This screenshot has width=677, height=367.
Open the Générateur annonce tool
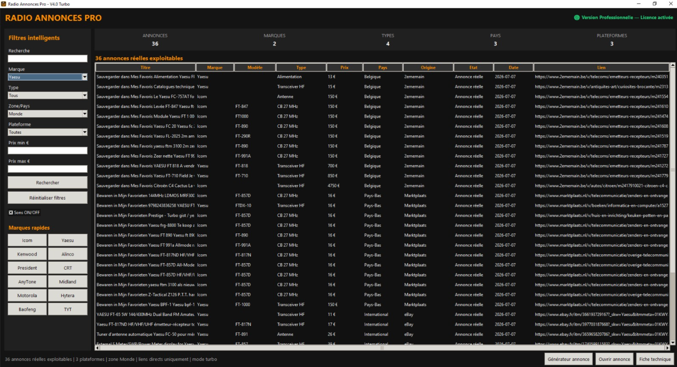569,359
